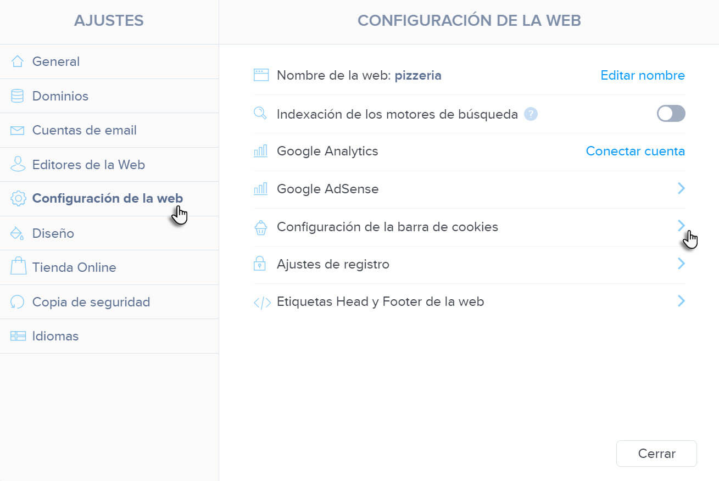The height and width of the screenshot is (481, 719).
Task: Click the Editar nombre link
Action: (643, 75)
